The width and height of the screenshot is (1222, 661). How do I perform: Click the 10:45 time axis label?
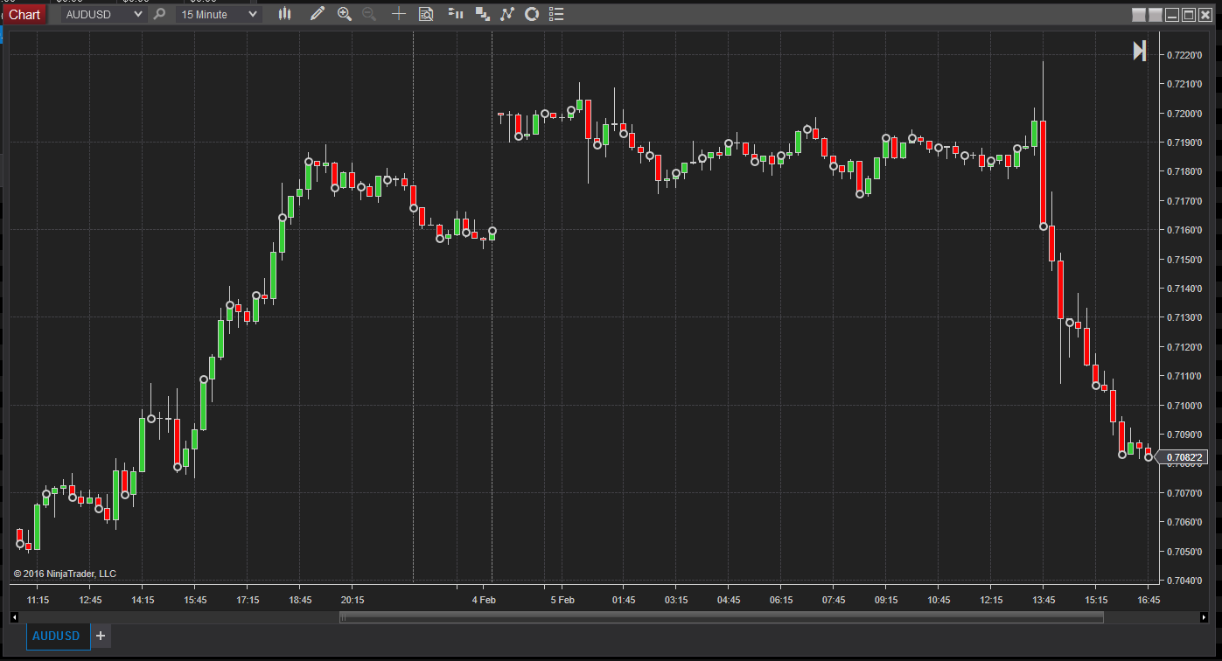tap(939, 600)
